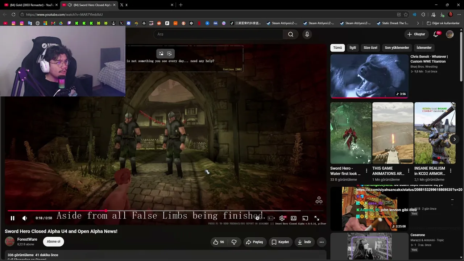
Task: Open the browser profile avatar icon
Action: (451, 14)
